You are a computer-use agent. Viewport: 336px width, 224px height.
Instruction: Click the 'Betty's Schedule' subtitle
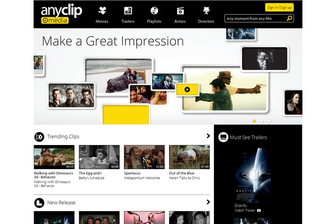[x=91, y=178]
